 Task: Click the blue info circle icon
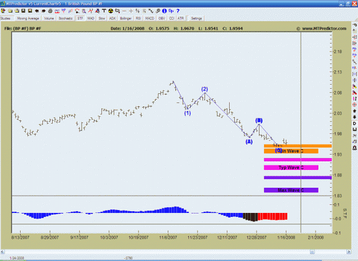[x=164, y=11]
